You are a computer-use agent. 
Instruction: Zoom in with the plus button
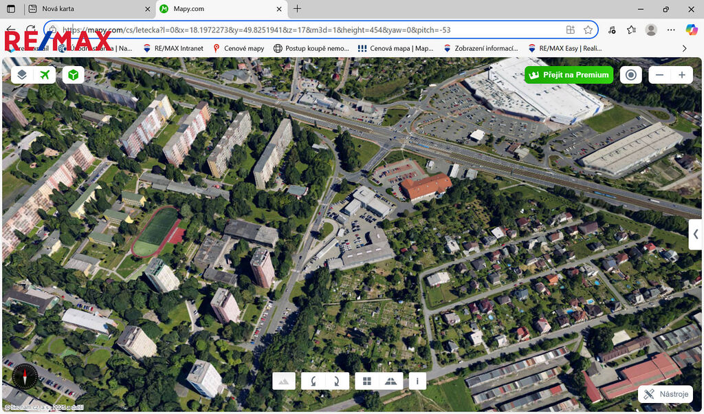pos(682,75)
